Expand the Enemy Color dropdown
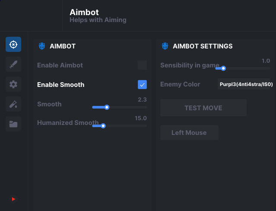 click(x=246, y=84)
